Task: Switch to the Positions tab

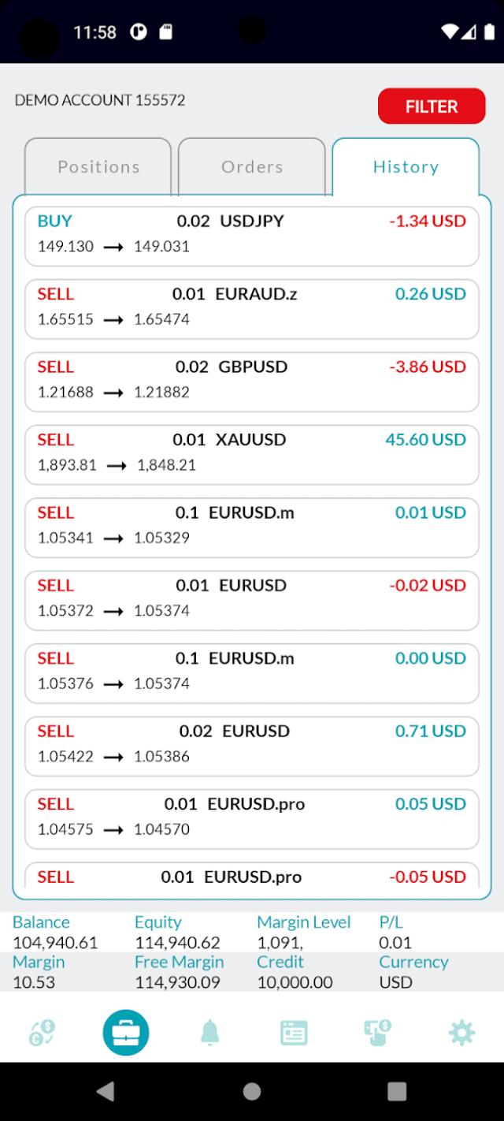Action: point(98,167)
